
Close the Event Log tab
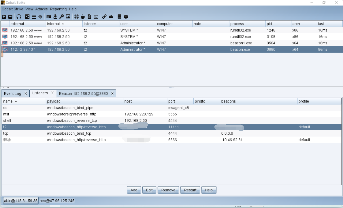[26, 93]
